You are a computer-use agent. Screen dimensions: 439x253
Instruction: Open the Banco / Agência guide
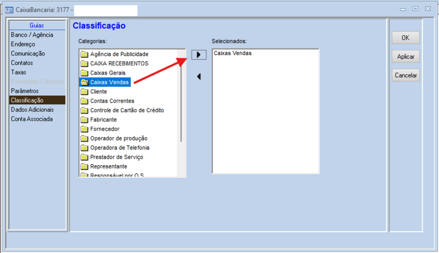tap(32, 35)
